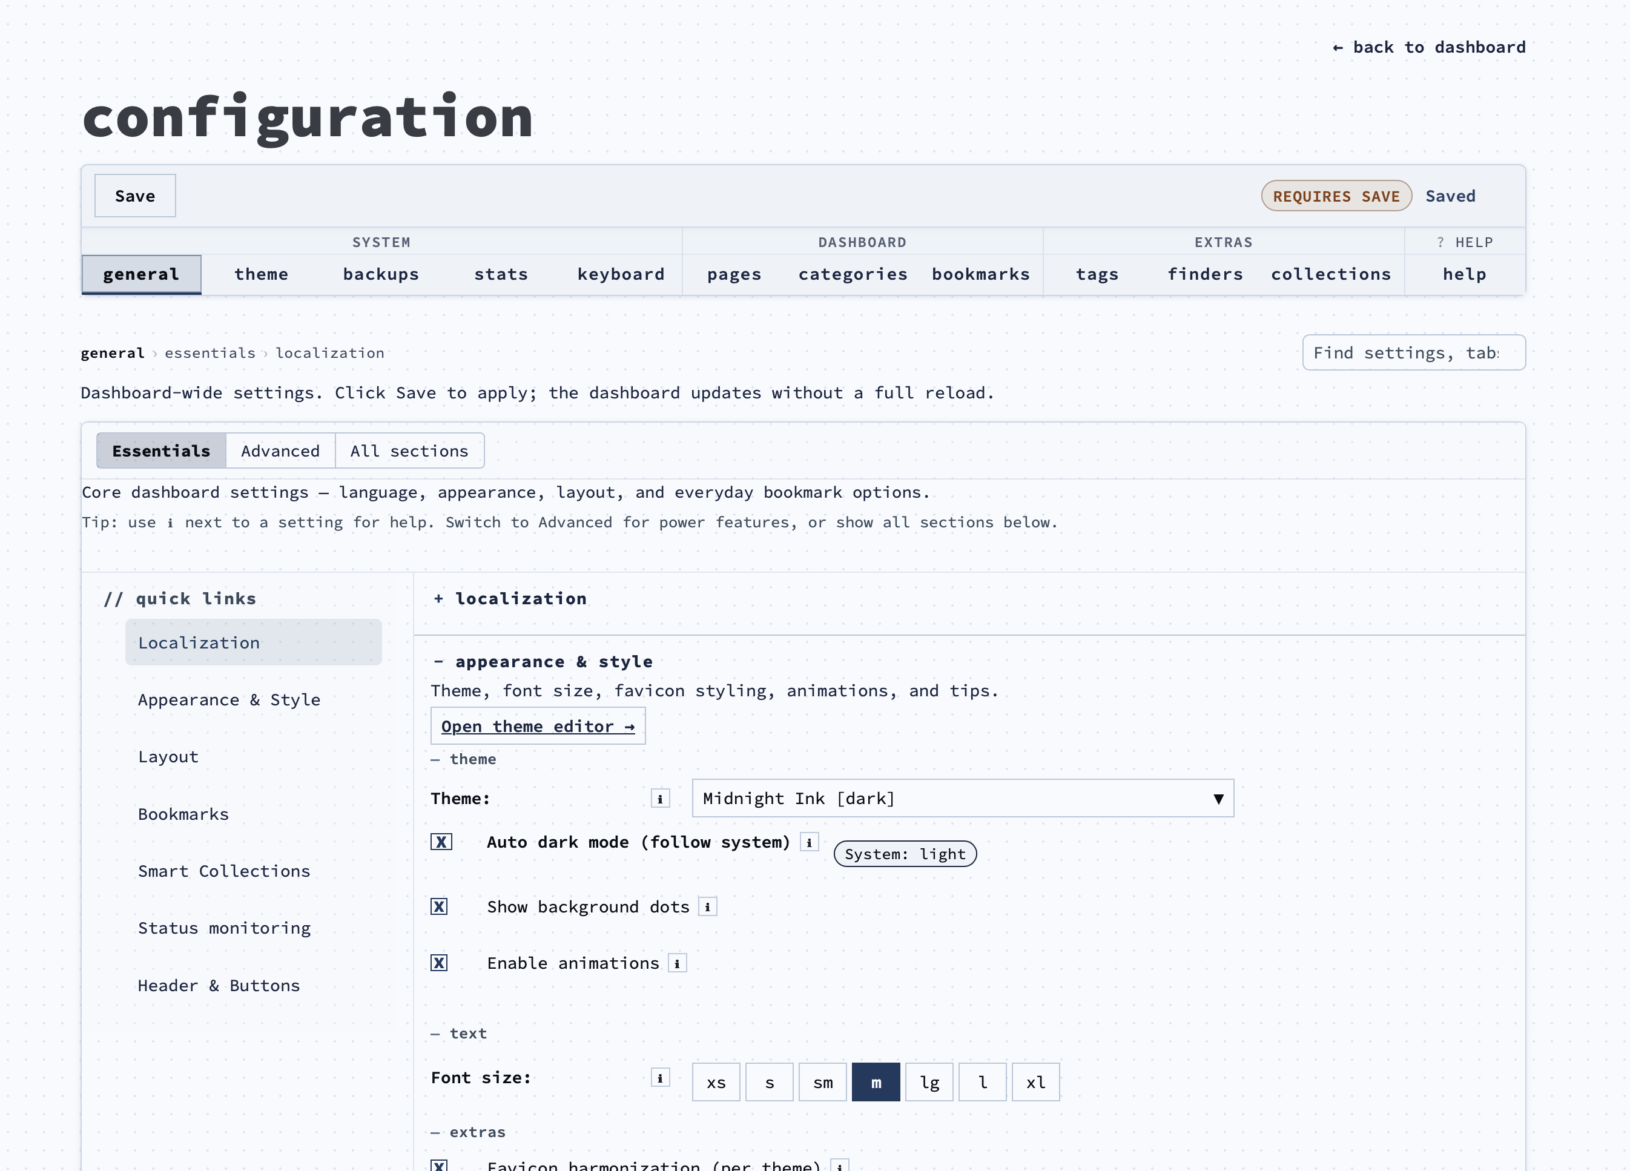Show All sections

point(409,450)
